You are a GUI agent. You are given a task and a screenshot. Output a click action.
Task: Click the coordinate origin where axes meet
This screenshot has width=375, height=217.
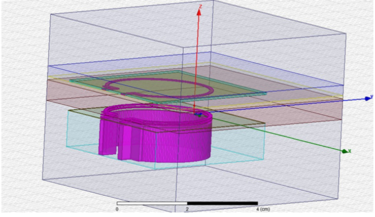coord(199,115)
